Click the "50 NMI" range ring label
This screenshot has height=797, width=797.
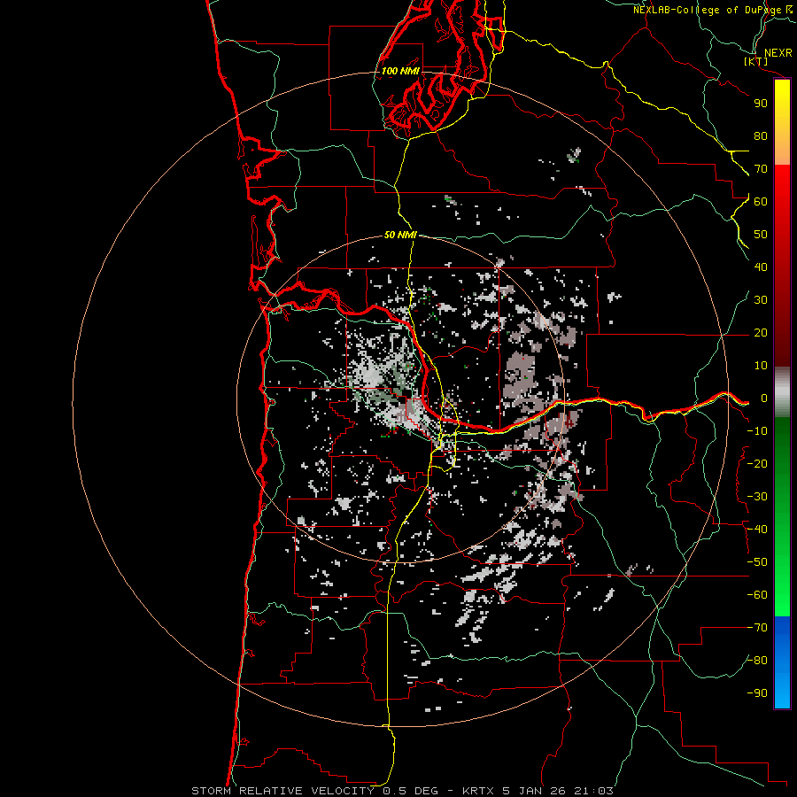400,235
